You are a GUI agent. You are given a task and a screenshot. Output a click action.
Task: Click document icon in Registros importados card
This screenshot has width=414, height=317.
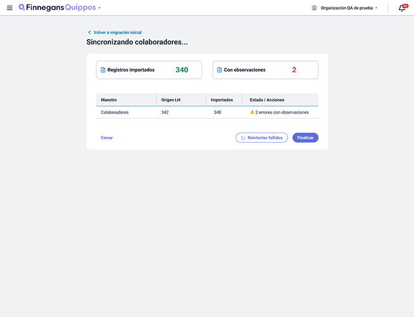103,70
